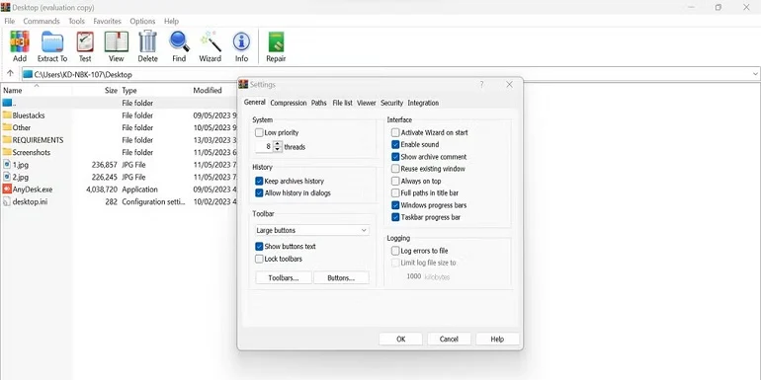Image resolution: width=761 pixels, height=380 pixels.
Task: Enable the Lock toolbars checkbox
Action: [259, 259]
